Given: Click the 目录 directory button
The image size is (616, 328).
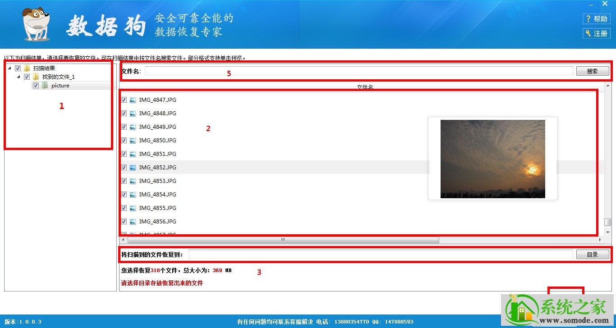Looking at the screenshot, I should tap(592, 254).
